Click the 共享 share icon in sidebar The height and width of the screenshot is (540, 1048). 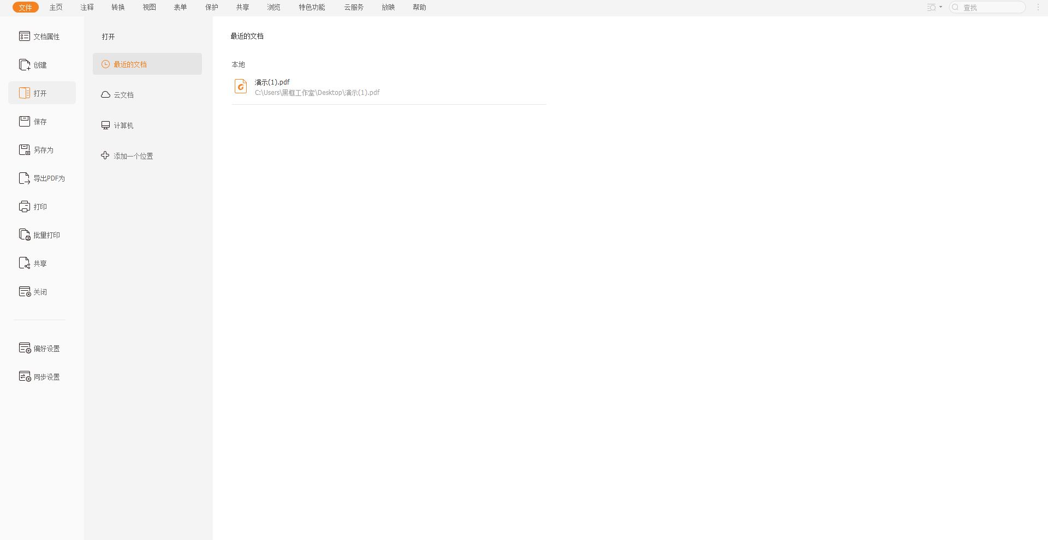pos(25,263)
